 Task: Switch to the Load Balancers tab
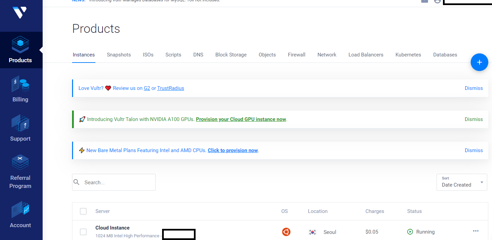pyautogui.click(x=366, y=55)
